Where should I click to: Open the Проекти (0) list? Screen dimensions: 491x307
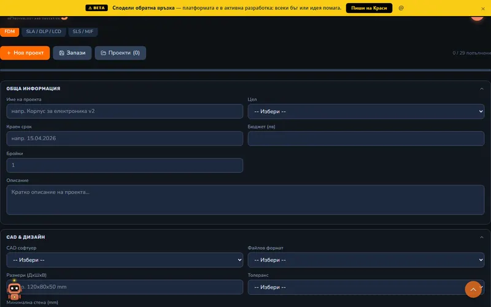[x=120, y=53]
